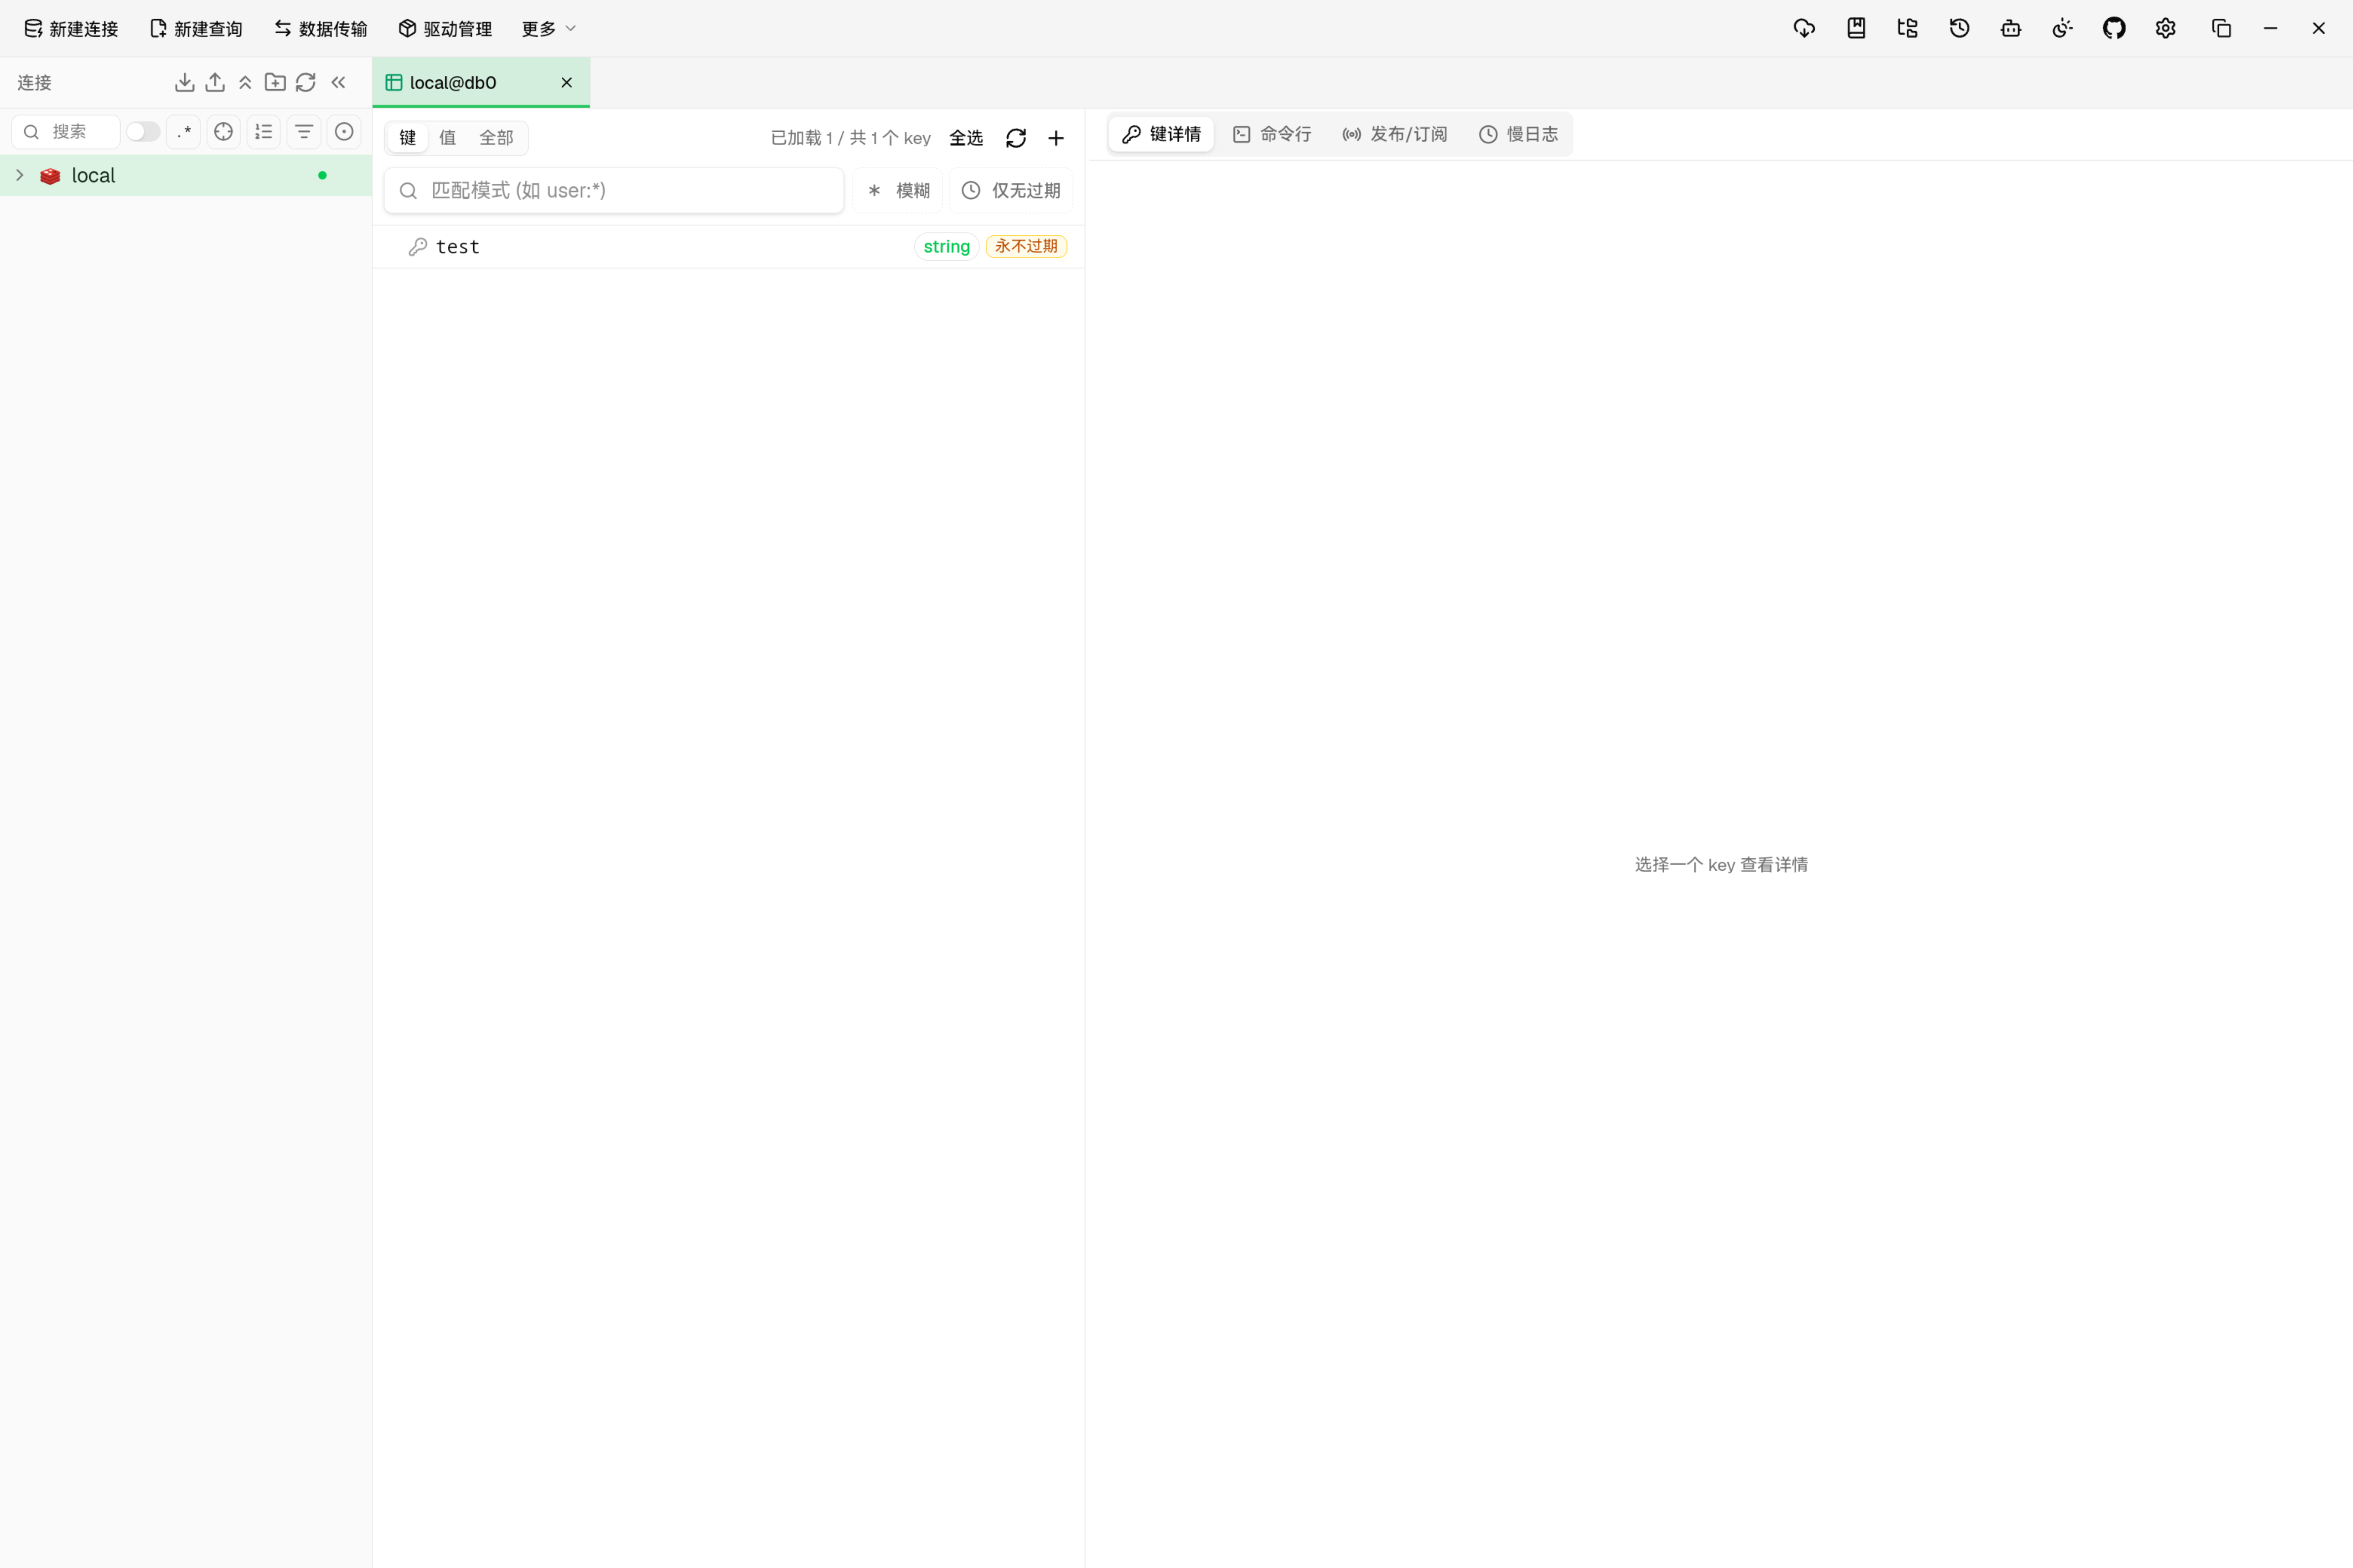Screen dimensions: 2353x1568
Task: Open the settings gear icon
Action: [2166, 28]
